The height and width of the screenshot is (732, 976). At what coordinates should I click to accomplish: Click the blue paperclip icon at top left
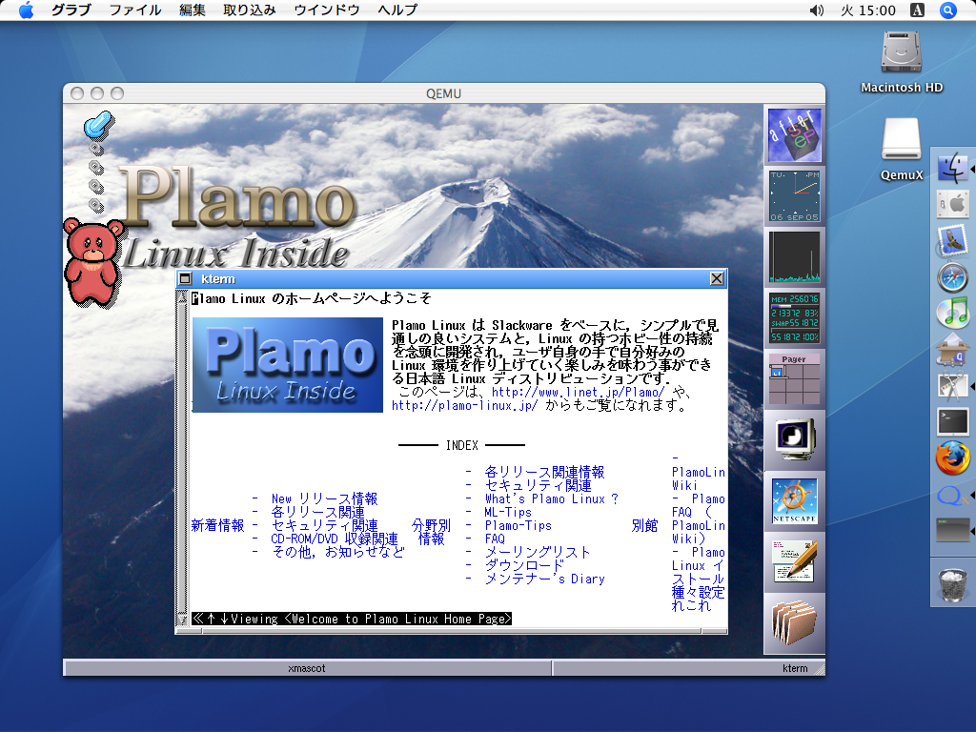click(x=98, y=124)
